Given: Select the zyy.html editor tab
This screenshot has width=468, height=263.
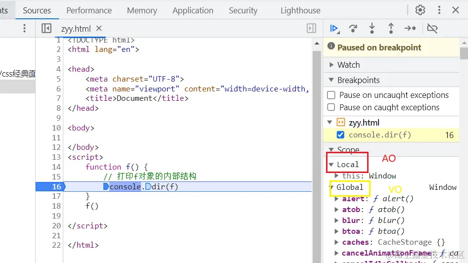Looking at the screenshot, I should tap(76, 29).
